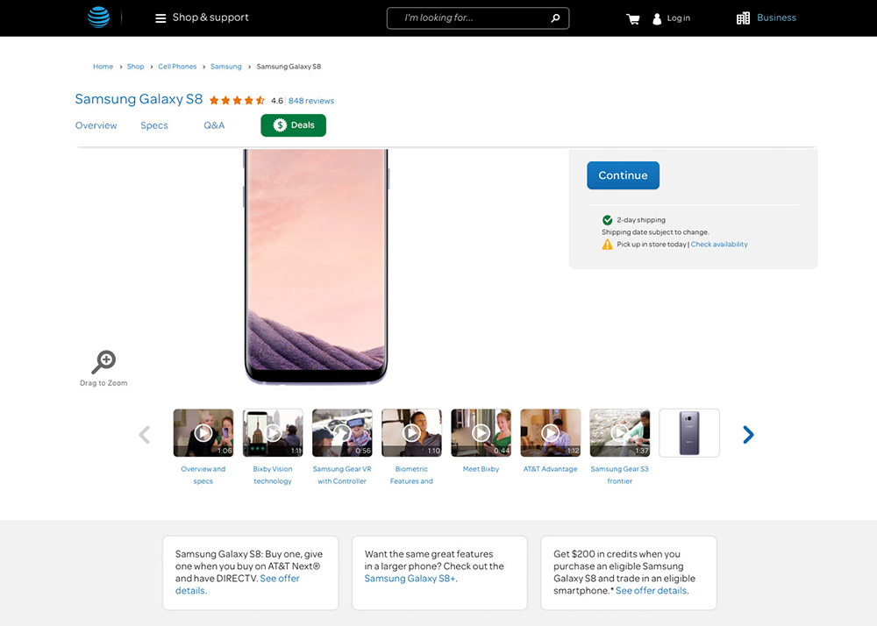The width and height of the screenshot is (877, 626).
Task: Click the AT&T Advantage caption
Action: click(551, 469)
